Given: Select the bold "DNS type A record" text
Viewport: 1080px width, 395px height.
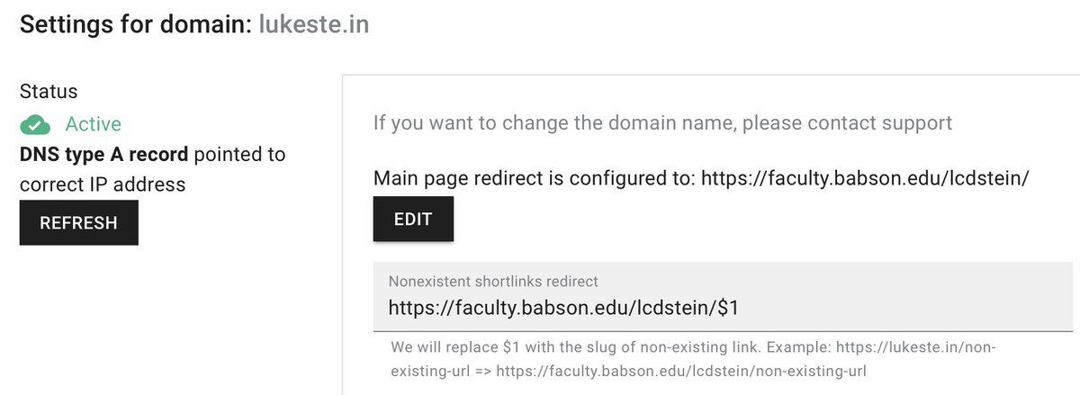Looking at the screenshot, I should pyautogui.click(x=103, y=155).
